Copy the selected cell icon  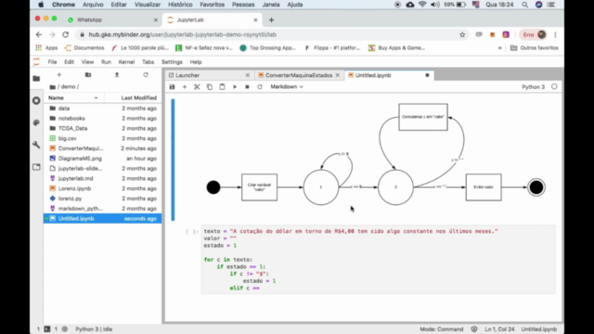[210, 86]
